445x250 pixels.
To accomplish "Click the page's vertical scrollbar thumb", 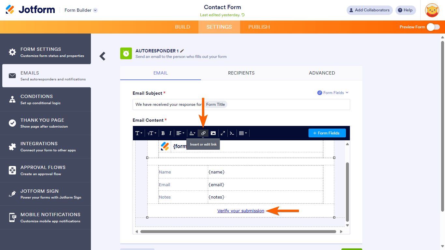I will pos(442,126).
